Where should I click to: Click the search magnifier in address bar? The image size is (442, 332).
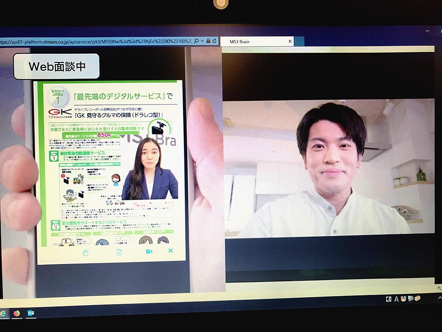click(x=197, y=41)
